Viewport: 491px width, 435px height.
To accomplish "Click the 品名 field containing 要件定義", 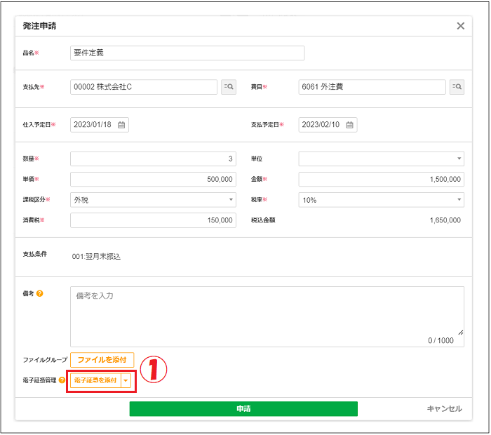I will [x=187, y=53].
